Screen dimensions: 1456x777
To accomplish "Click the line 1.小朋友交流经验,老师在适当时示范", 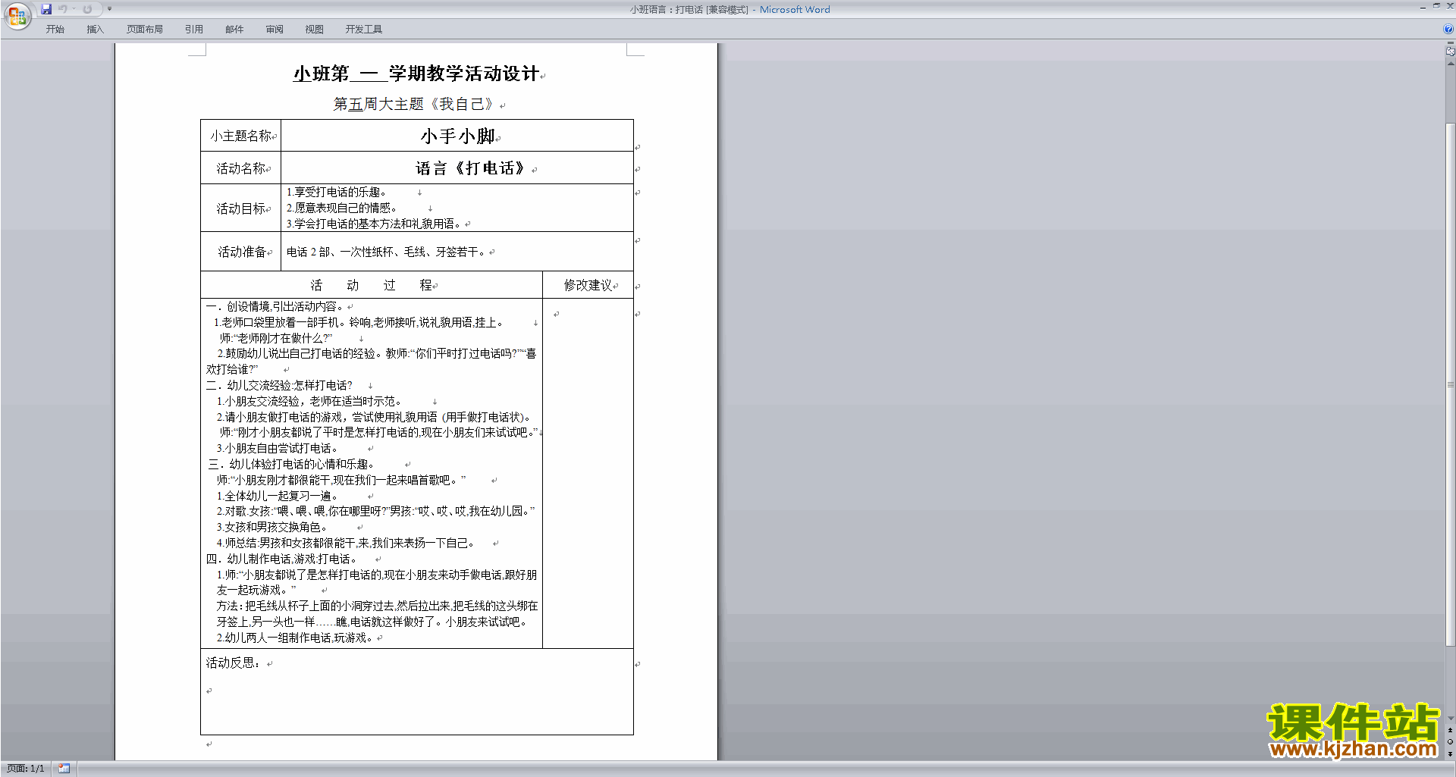I will (309, 401).
